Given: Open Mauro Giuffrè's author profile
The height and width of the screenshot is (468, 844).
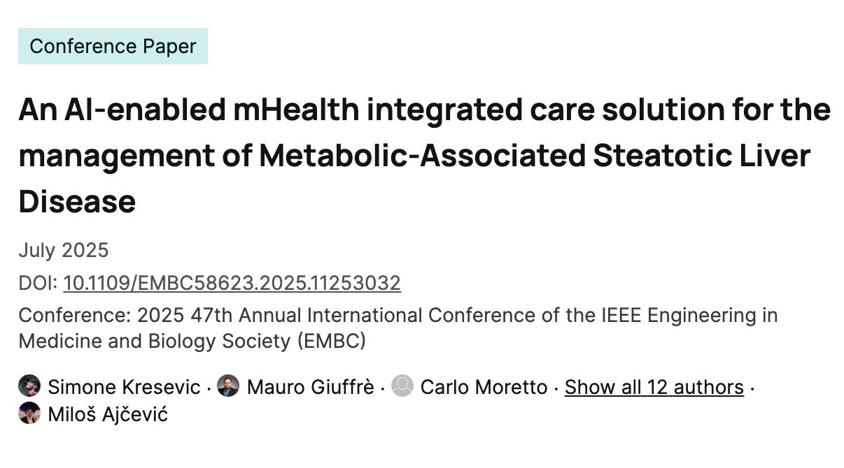Looking at the screenshot, I should point(310,387).
